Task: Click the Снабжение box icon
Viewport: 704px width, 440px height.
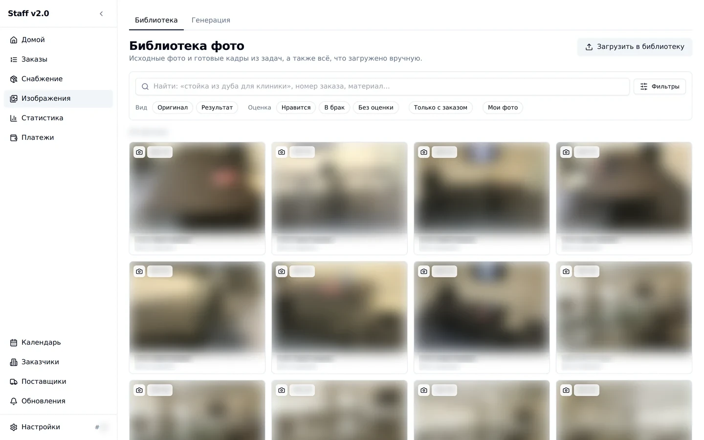Action: 14,79
